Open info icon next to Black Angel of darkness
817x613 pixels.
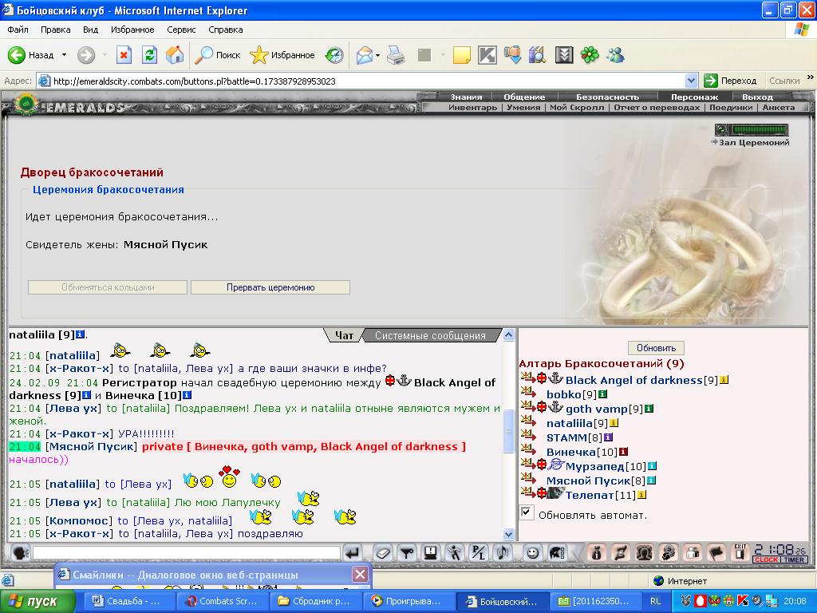coord(724,380)
